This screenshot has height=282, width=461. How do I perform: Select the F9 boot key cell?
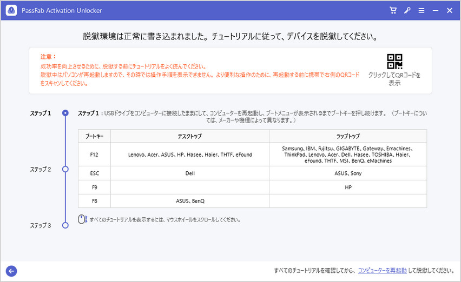pos(94,187)
